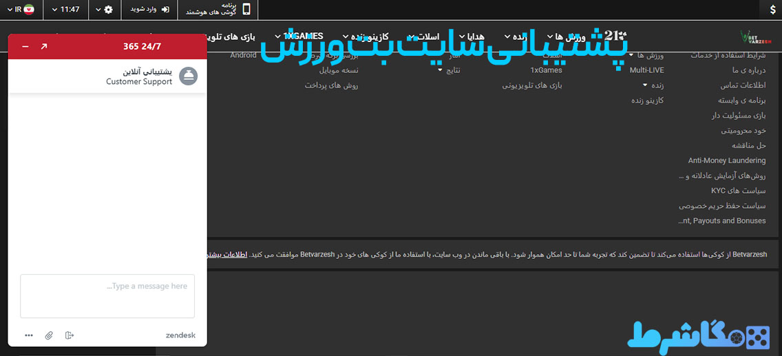Open the کازینو زنده footer link
Viewport: 782px width, 356px height.
click(x=647, y=101)
